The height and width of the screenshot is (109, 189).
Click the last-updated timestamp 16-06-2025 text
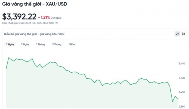point(35,23)
